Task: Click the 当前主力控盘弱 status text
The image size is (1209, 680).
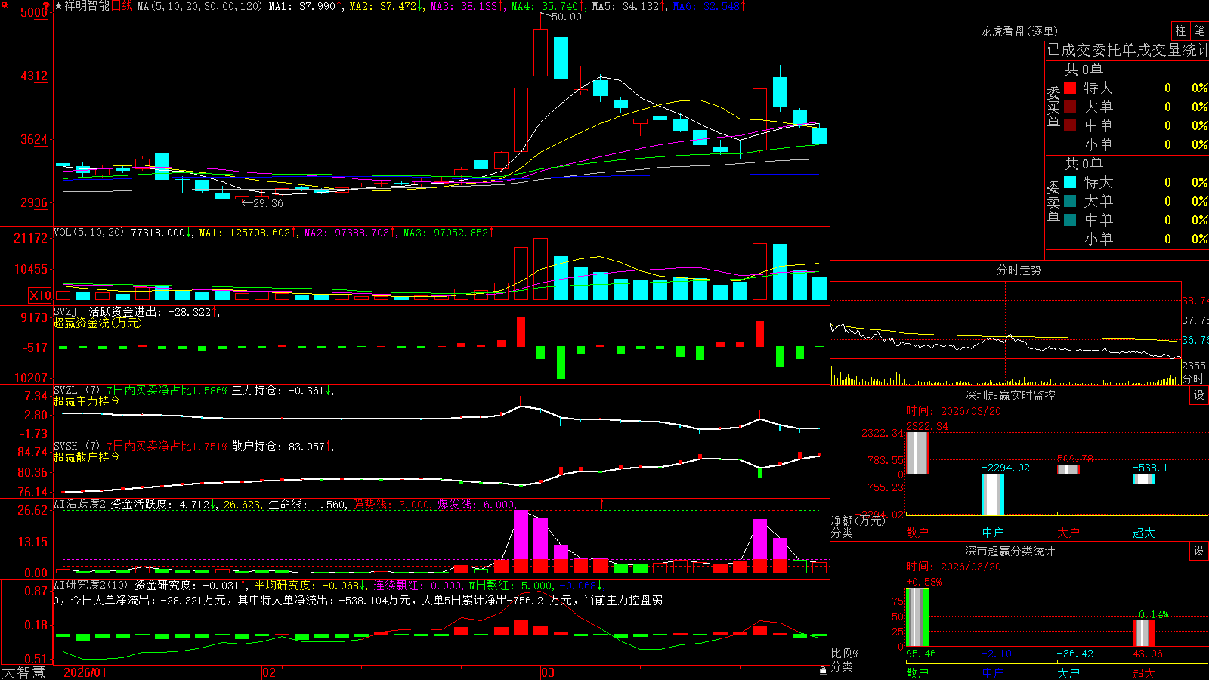Action: tap(623, 600)
